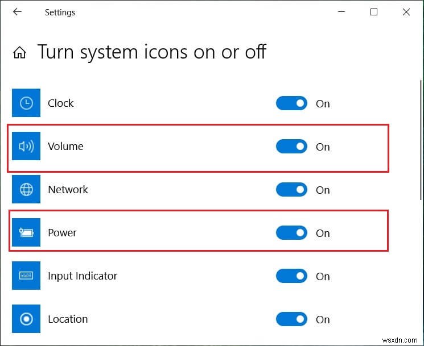Click the Location target icon
Screen dimensions: 424x346
point(26,319)
